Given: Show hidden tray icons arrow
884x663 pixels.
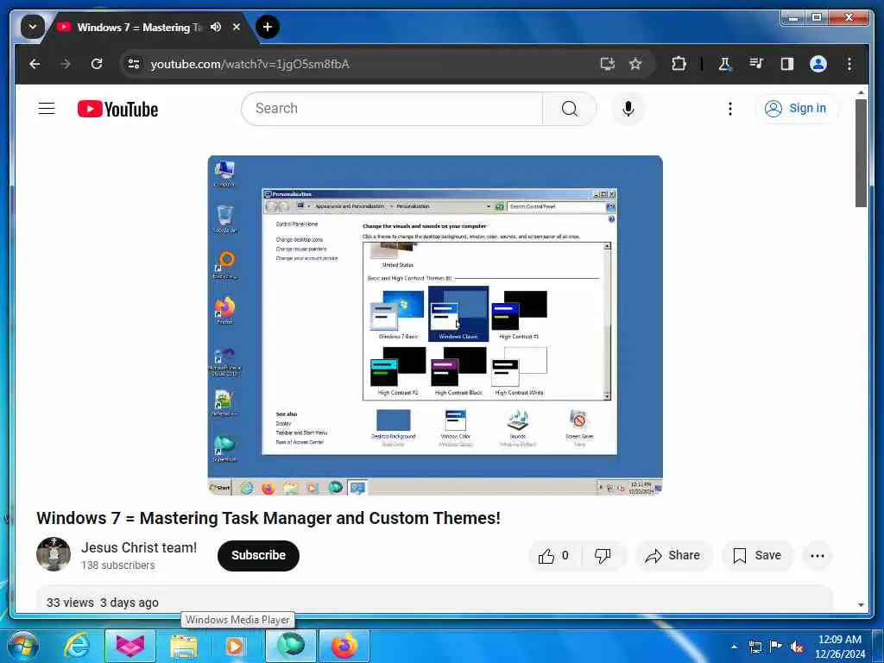Looking at the screenshot, I should 734,647.
